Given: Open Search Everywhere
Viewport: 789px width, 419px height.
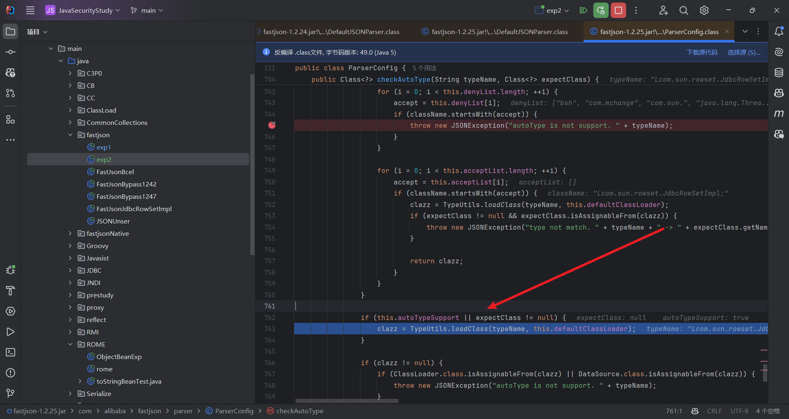Looking at the screenshot, I should tap(684, 10).
